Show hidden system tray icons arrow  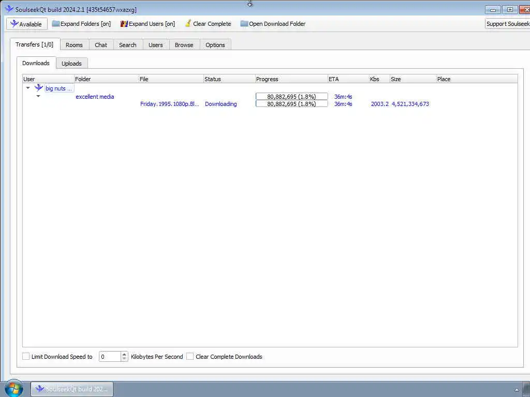(x=517, y=390)
